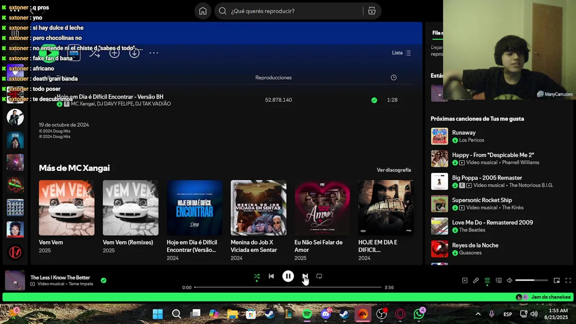The width and height of the screenshot is (576, 324).
Task: Mute with the speaker icon in player bar
Action: click(x=509, y=280)
